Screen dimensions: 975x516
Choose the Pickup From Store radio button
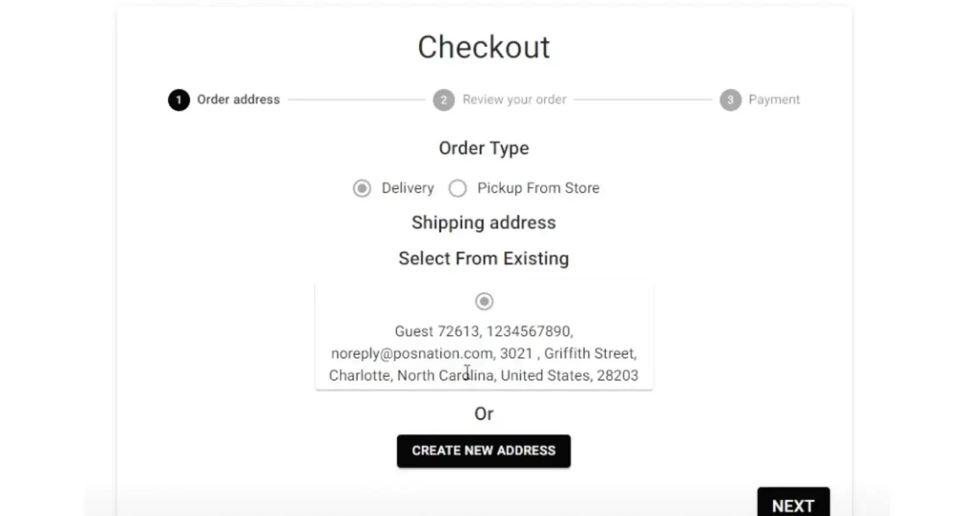[458, 188]
